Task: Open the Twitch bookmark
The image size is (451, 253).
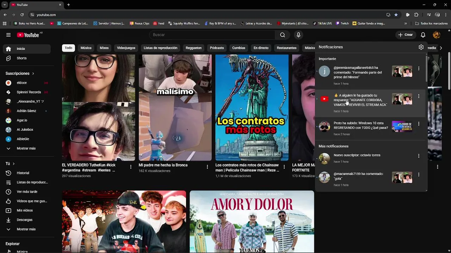Action: click(x=342, y=24)
